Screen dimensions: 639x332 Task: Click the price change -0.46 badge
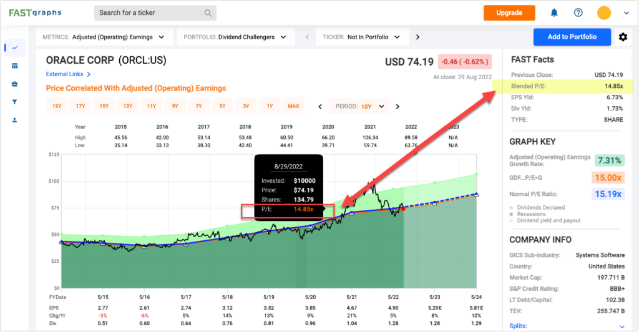coord(464,62)
